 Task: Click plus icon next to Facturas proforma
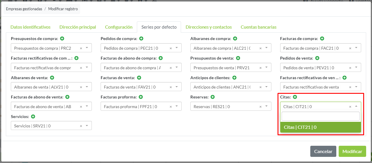[x=141, y=97]
